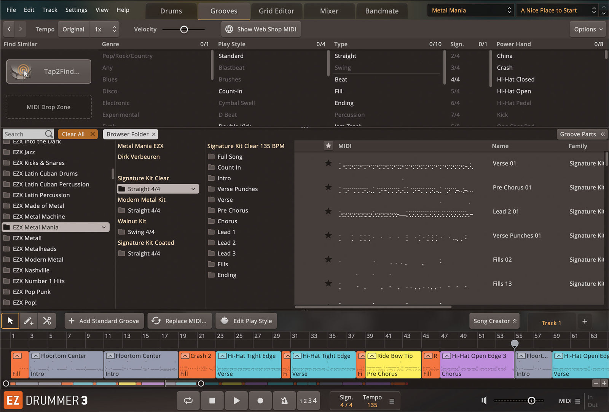The height and width of the screenshot is (412, 609).
Task: Open the Crash 2 block menu arrow
Action: coord(185,356)
